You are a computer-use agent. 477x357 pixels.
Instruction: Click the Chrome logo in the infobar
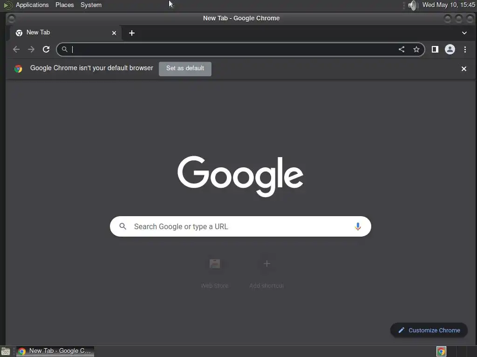coord(18,69)
